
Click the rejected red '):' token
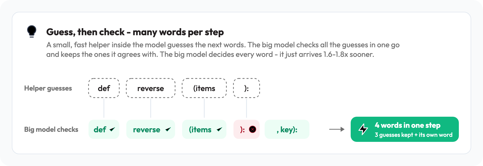pos(247,129)
